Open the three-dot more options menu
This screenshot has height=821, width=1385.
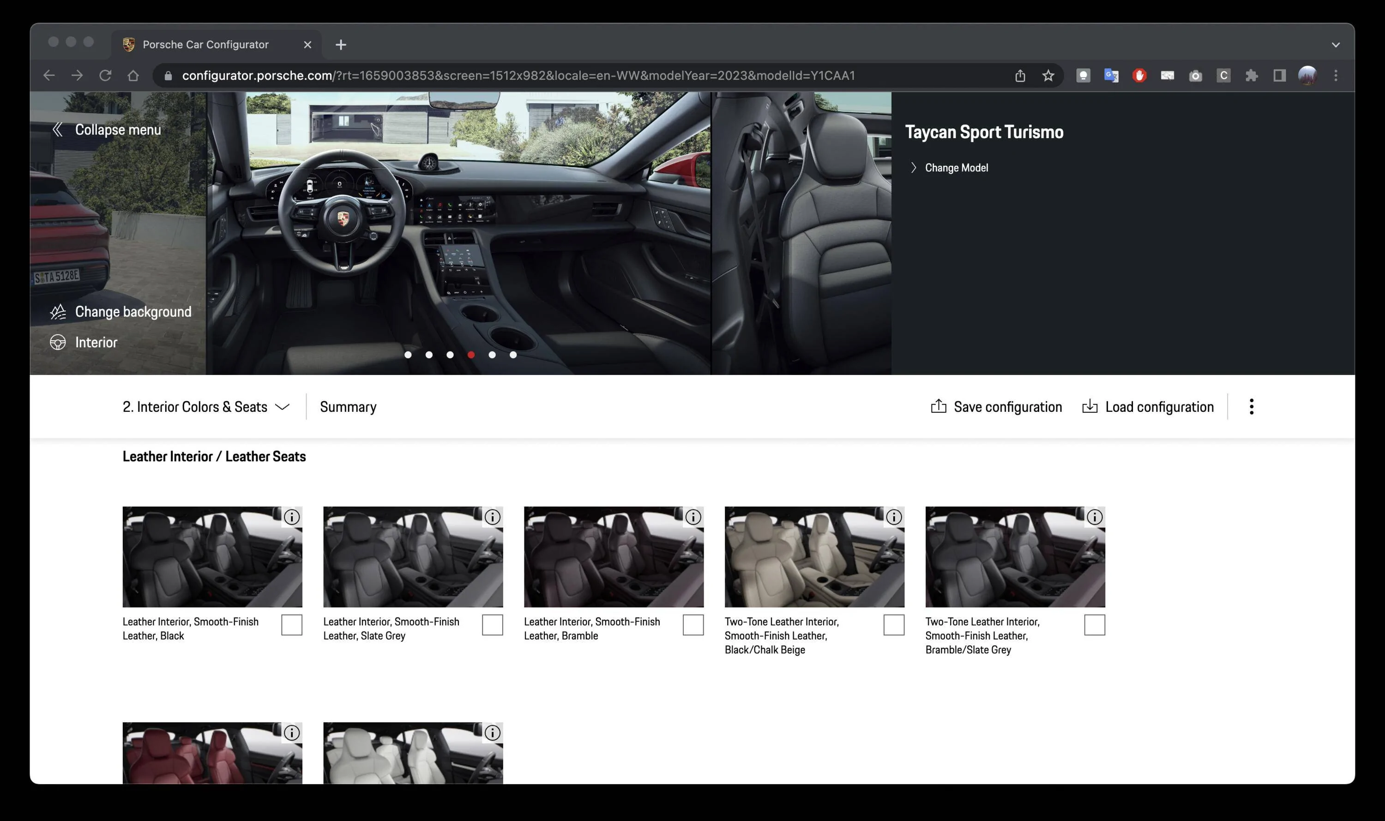[1251, 407]
